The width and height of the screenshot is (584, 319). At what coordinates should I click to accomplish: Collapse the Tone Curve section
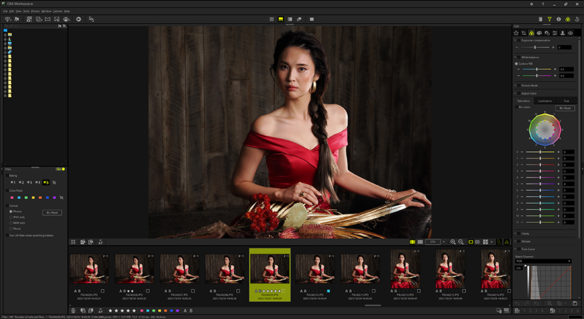[516, 249]
